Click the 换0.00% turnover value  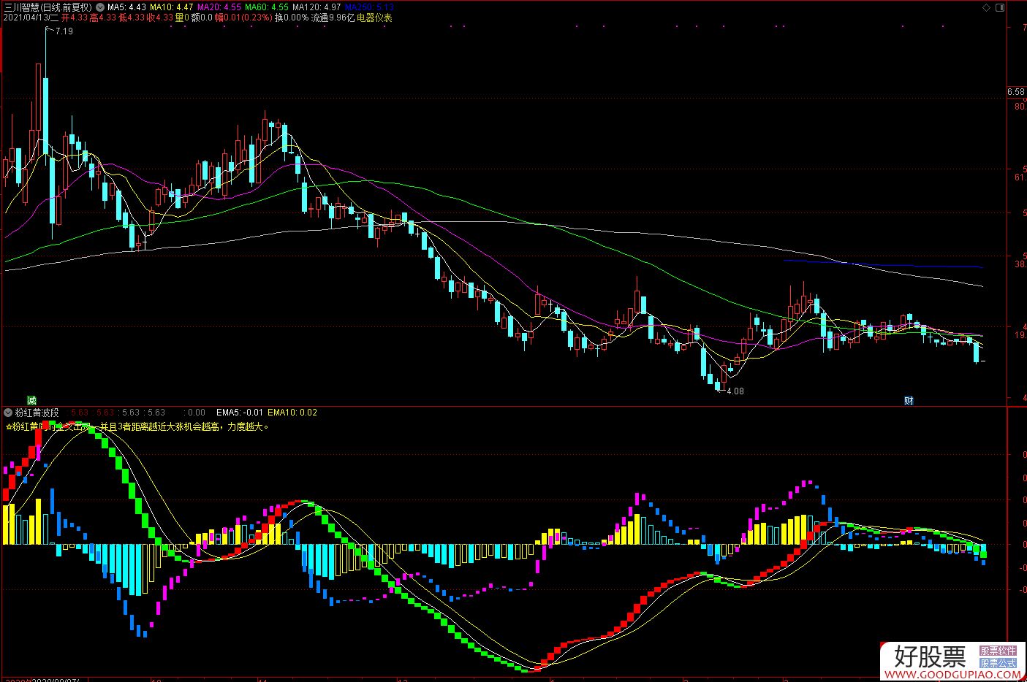292,18
